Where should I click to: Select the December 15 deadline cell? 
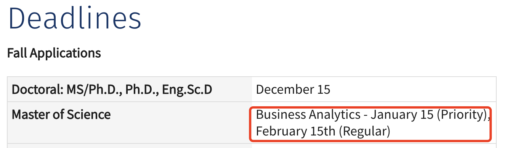(x=374, y=90)
